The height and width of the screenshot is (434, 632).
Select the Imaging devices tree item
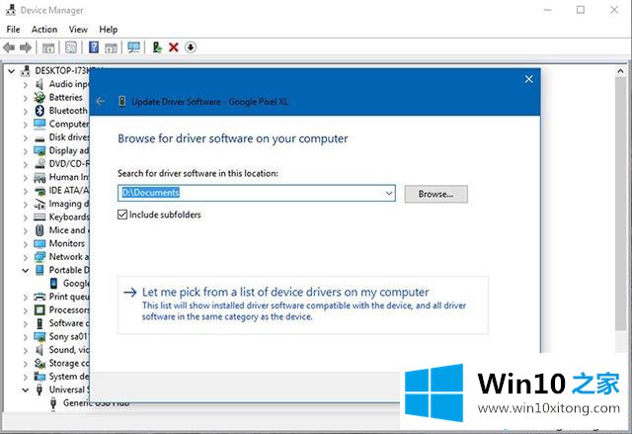(69, 204)
